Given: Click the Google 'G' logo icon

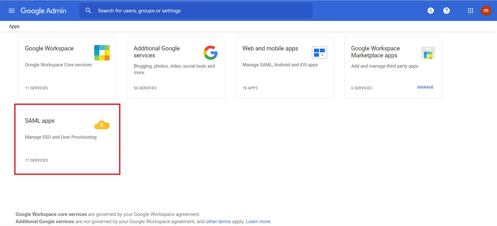Looking at the screenshot, I should 210,53.
